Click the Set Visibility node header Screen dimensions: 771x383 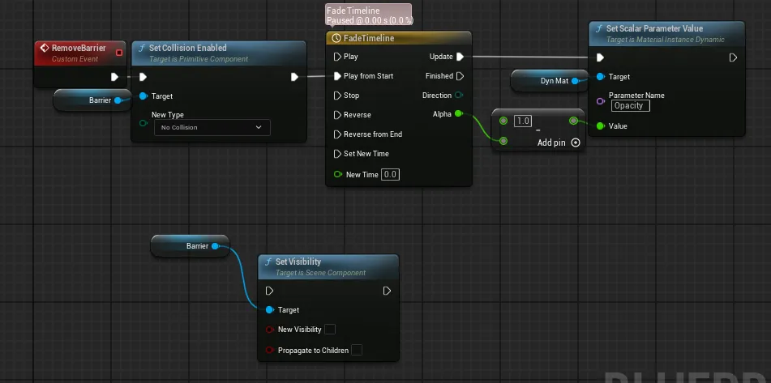pyautogui.click(x=328, y=266)
